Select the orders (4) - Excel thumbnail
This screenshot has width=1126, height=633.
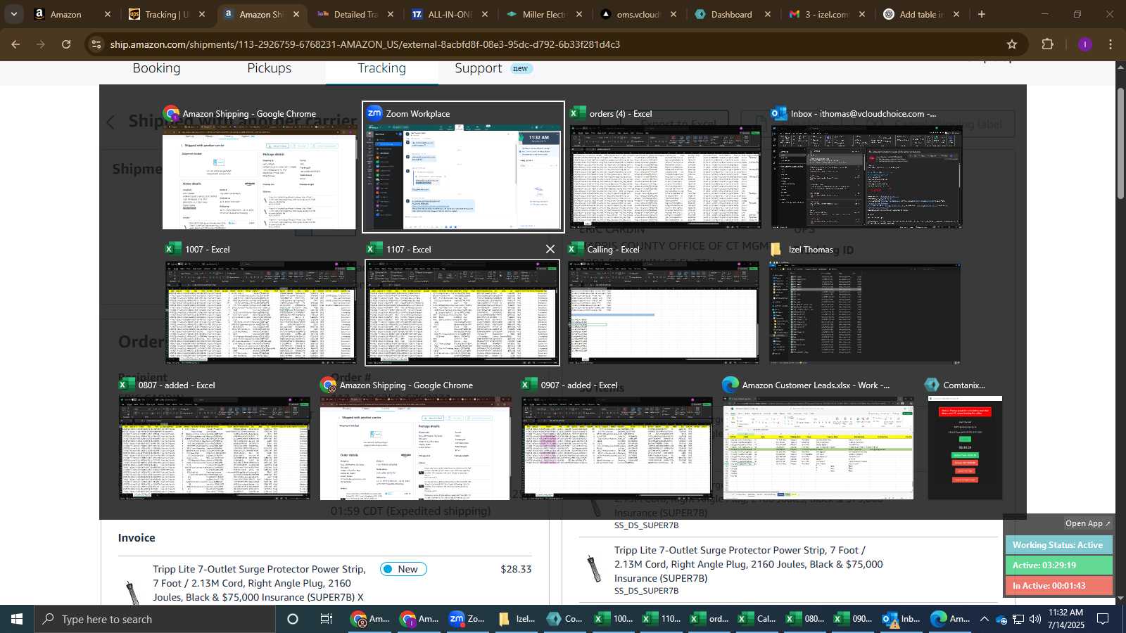(x=665, y=167)
